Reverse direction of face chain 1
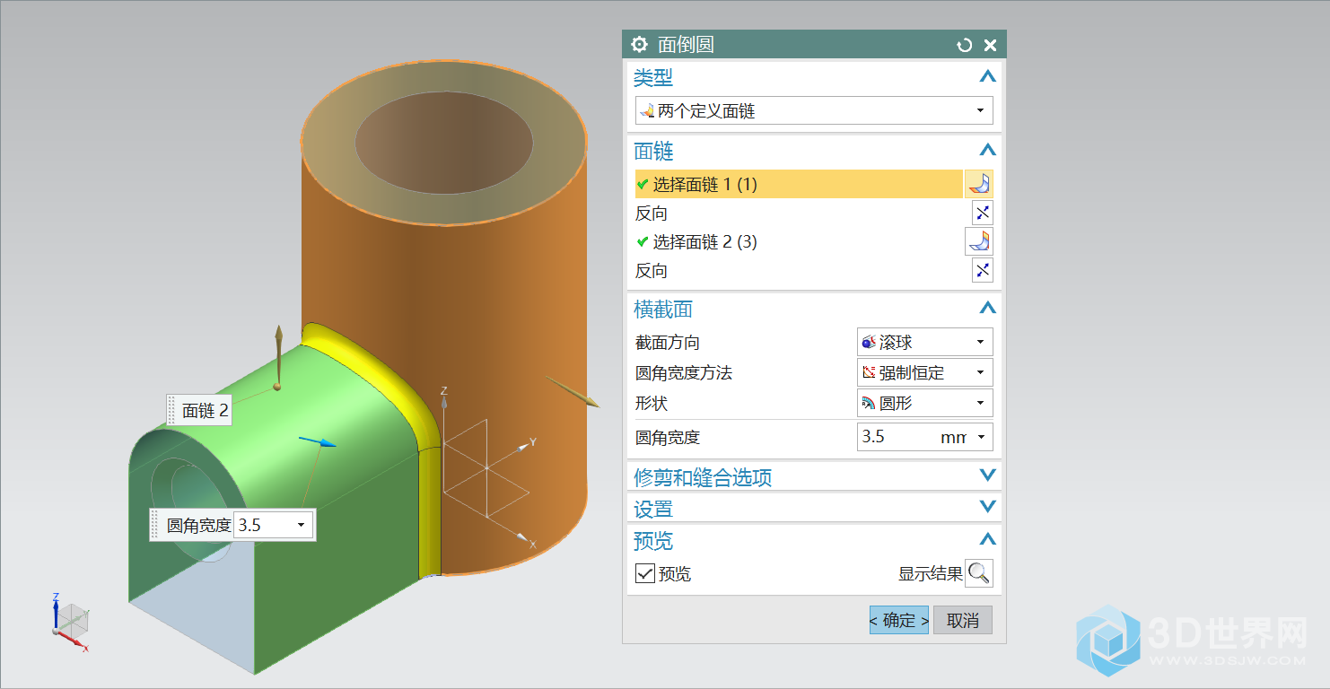1330x689 pixels. point(983,213)
